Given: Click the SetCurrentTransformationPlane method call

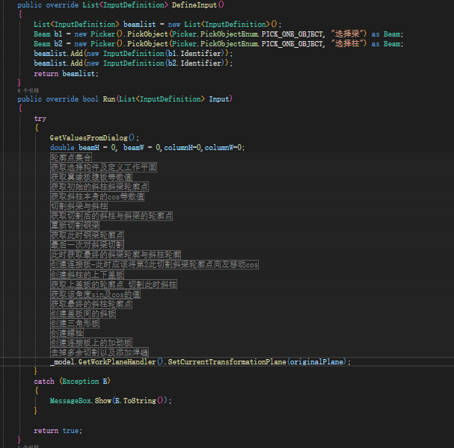Looking at the screenshot, I should [x=227, y=362].
